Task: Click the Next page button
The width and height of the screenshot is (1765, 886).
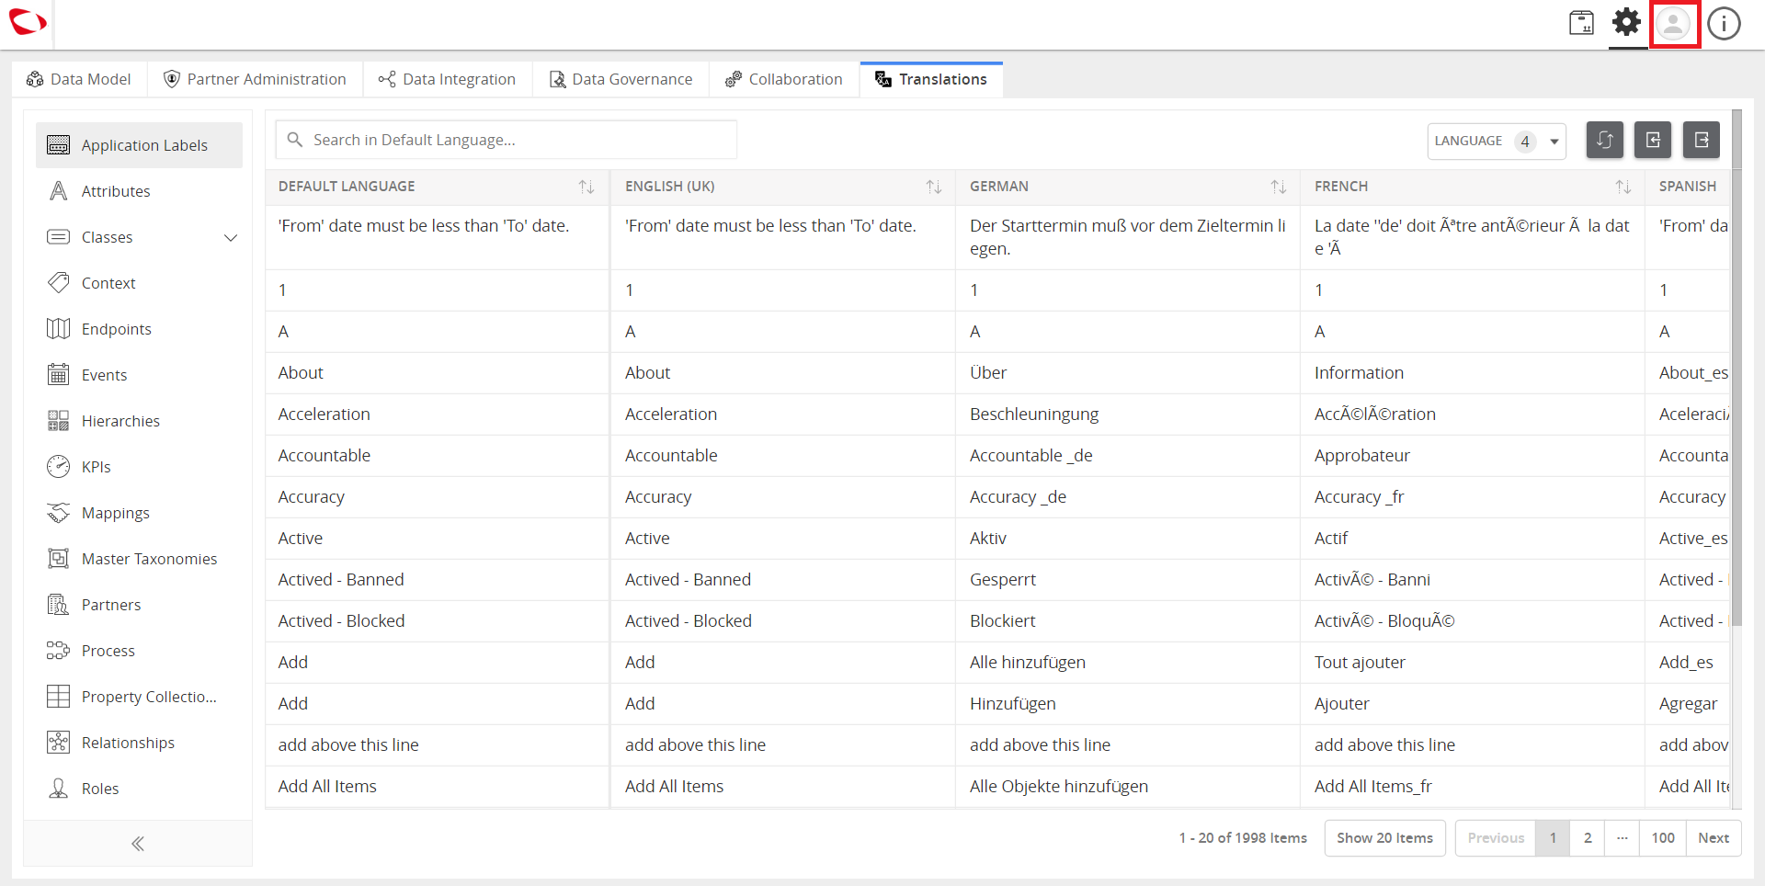Action: coord(1714,838)
